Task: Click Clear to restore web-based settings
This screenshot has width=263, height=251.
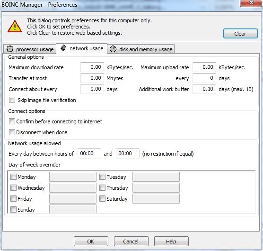Action: [x=240, y=34]
